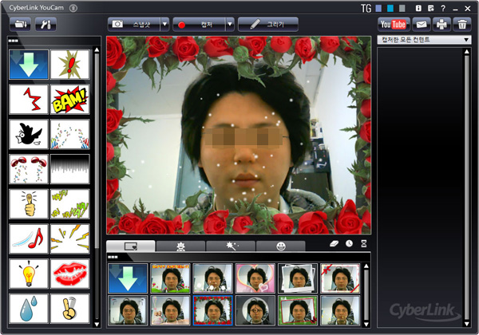Select the cyan color theme swatch
The width and height of the screenshot is (479, 335).
[x=390, y=8]
